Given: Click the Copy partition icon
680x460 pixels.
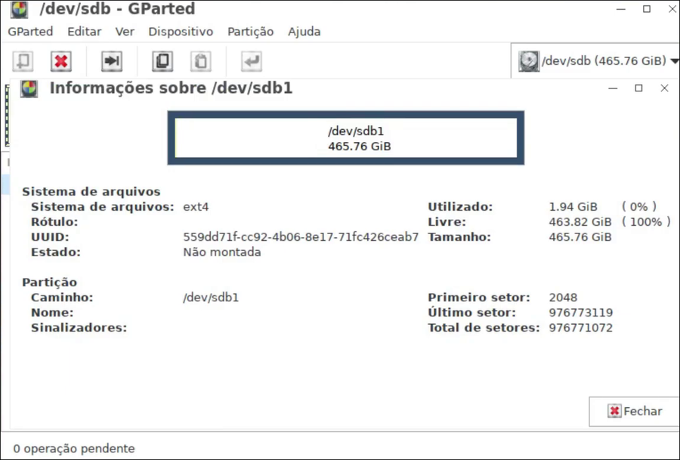Looking at the screenshot, I should [x=162, y=61].
